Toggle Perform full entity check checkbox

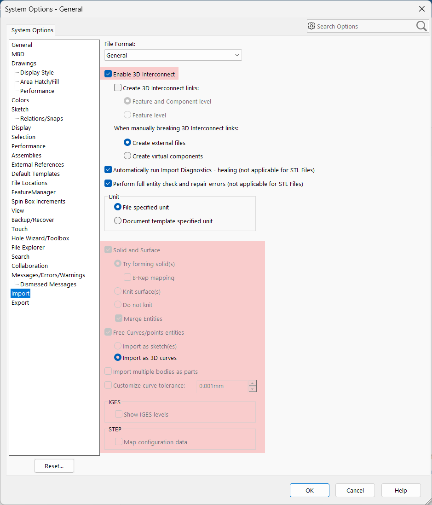pyautogui.click(x=108, y=184)
